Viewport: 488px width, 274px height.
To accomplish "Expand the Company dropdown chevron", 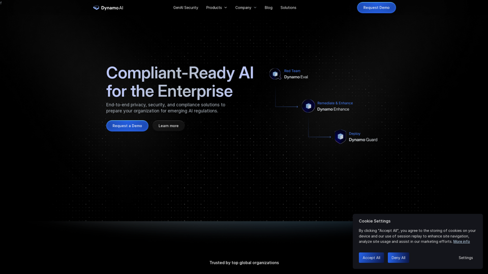I will click(255, 8).
